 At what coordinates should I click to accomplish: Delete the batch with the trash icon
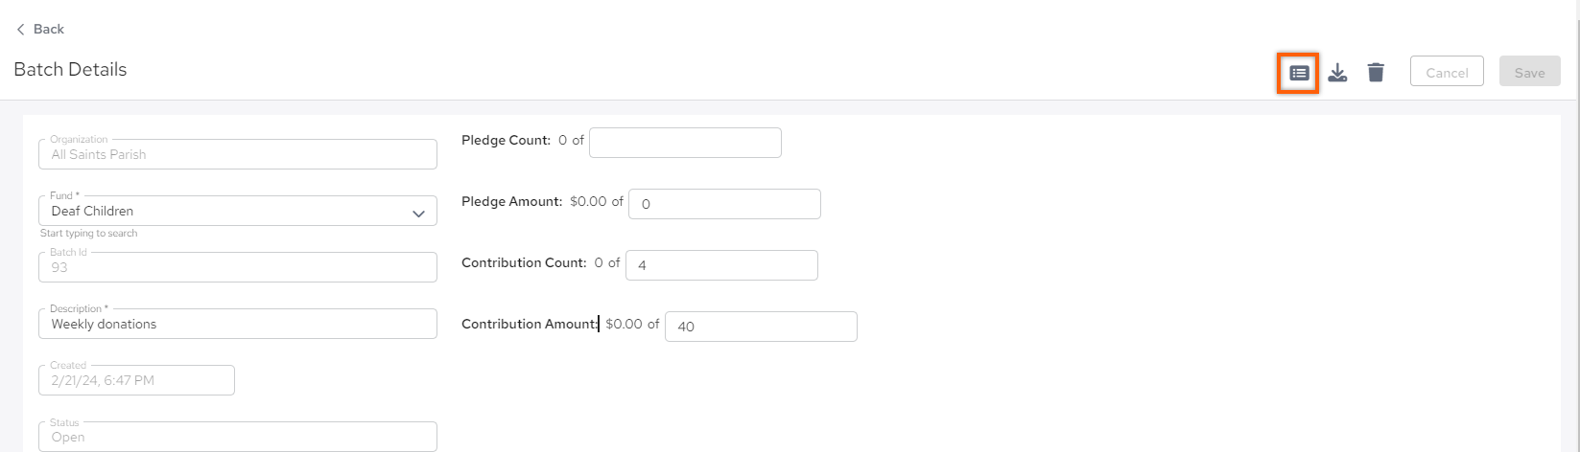click(1376, 73)
